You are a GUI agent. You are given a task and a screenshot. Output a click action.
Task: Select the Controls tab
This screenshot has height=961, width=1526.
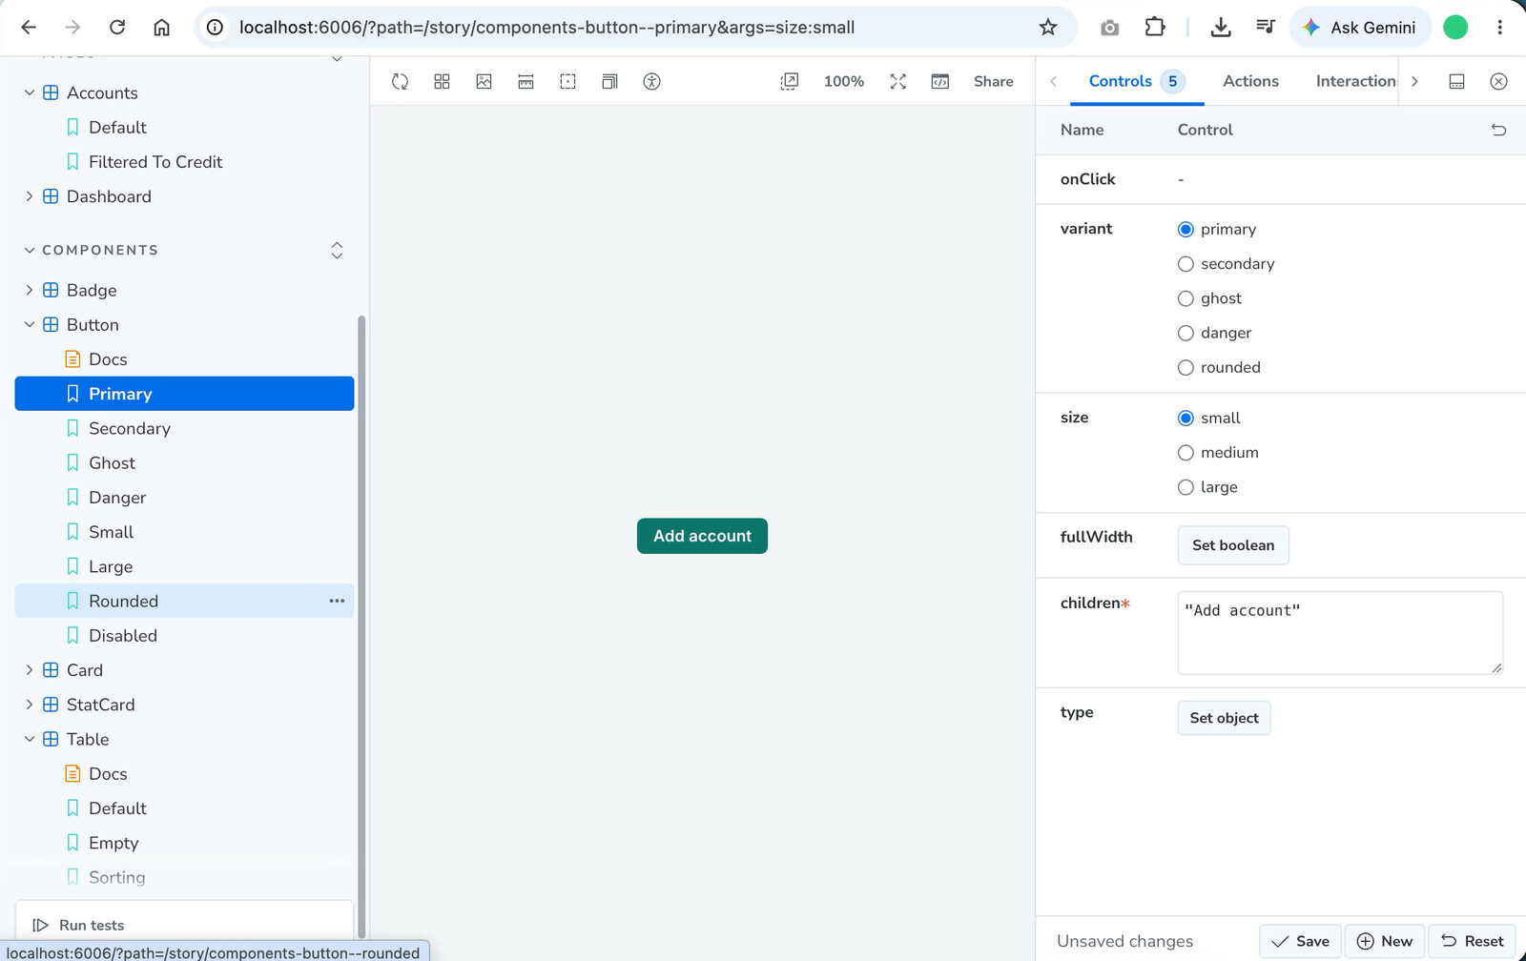[x=1137, y=81]
